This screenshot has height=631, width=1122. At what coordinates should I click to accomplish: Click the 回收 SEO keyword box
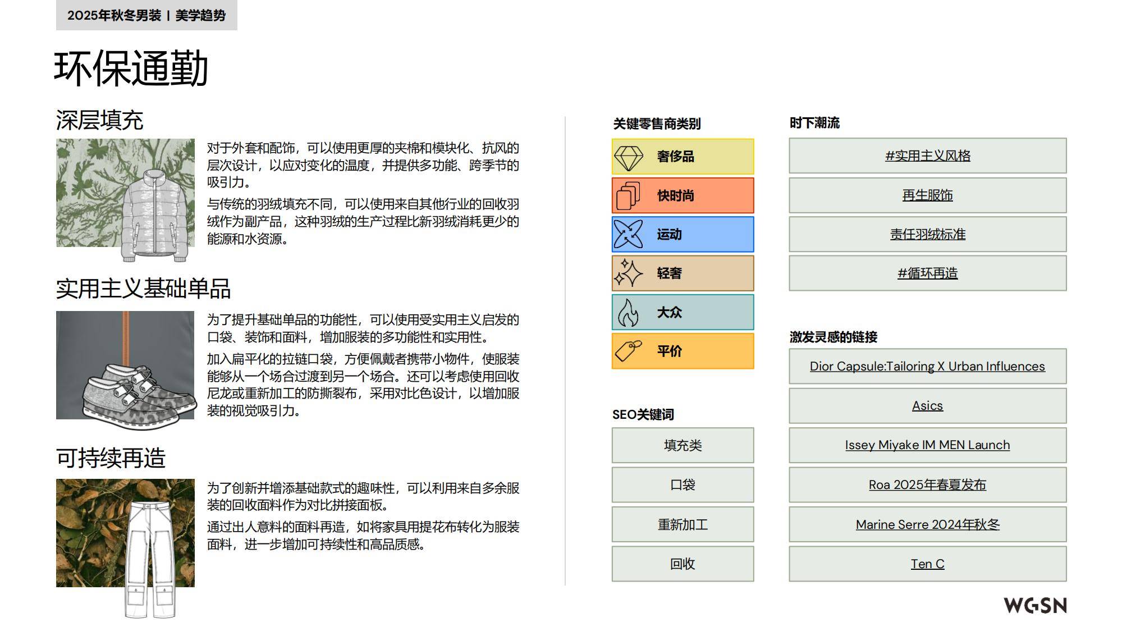[683, 564]
